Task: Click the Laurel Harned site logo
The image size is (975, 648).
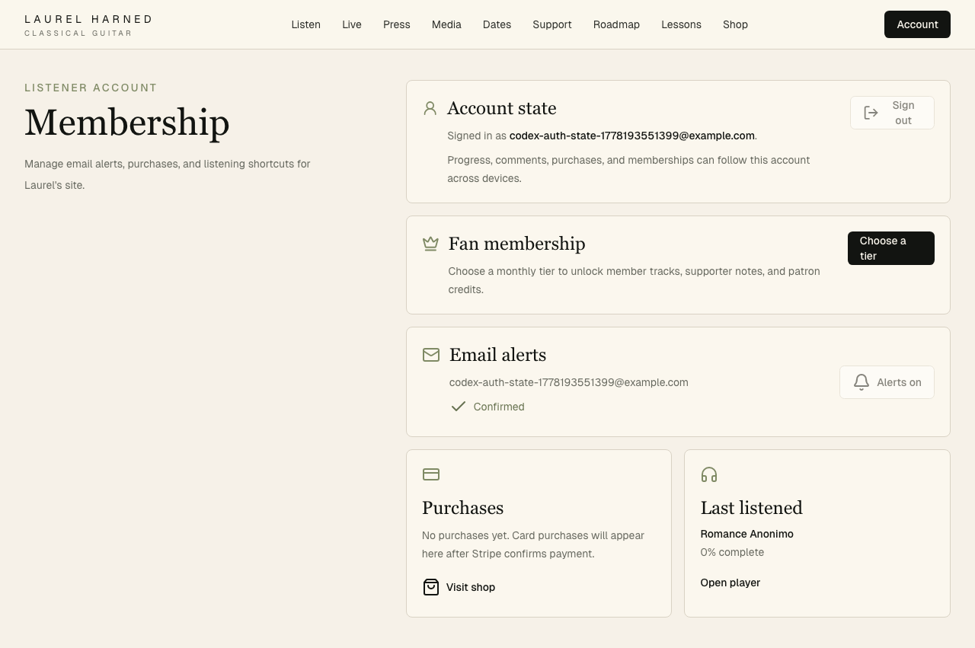Action: point(88,25)
